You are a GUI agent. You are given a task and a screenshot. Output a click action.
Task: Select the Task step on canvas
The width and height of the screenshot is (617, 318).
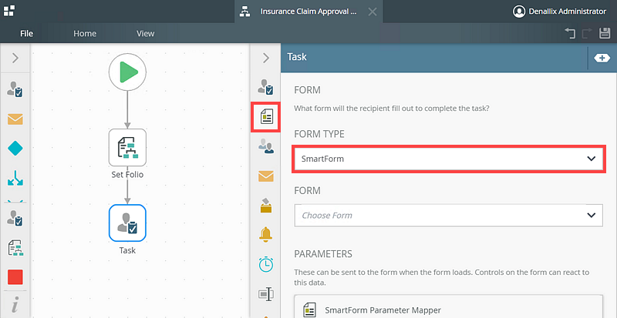tap(127, 223)
